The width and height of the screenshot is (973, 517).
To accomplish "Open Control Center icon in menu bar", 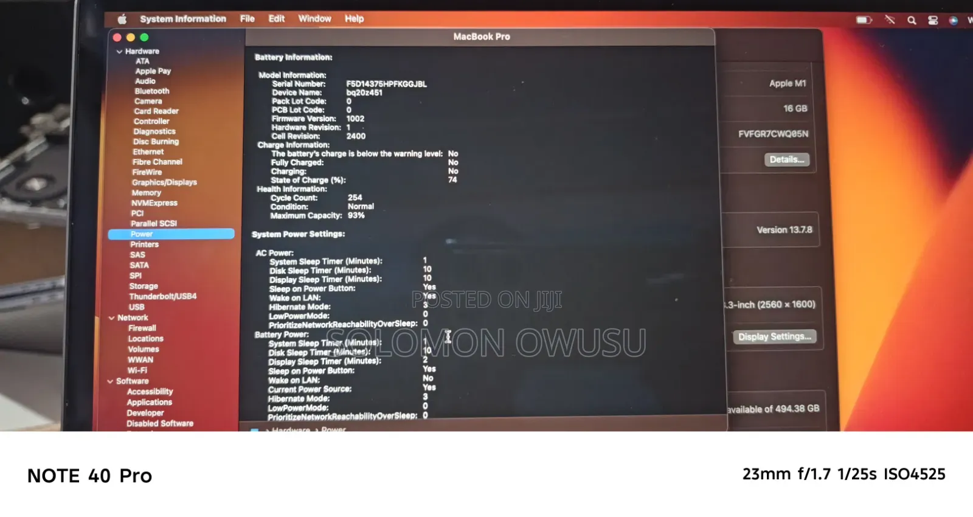I will pos(933,20).
